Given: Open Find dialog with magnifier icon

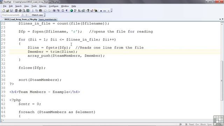Looking at the screenshot, I should pos(88,11).
